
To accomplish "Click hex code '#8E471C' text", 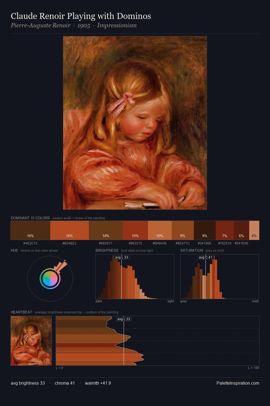I will 183,243.
